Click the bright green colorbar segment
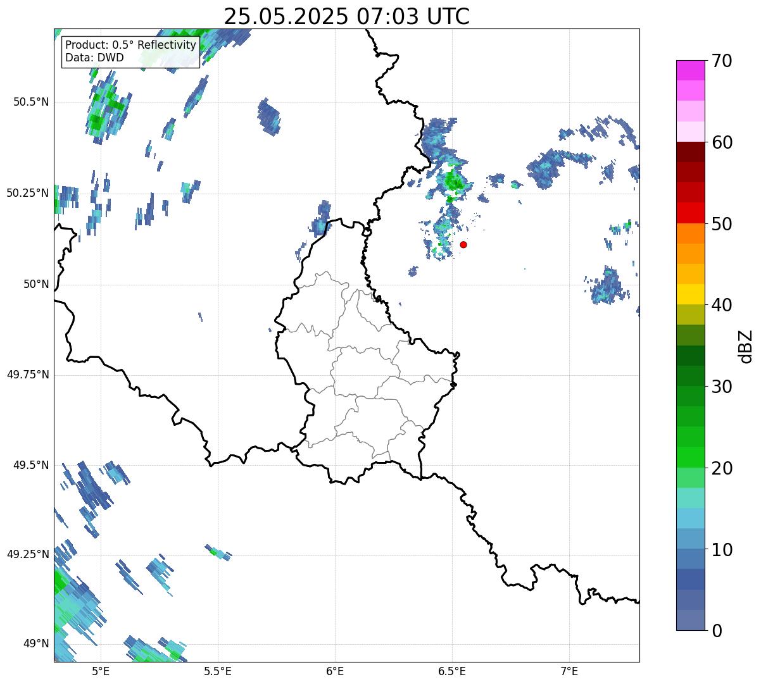This screenshot has height=684, width=761. [x=690, y=457]
